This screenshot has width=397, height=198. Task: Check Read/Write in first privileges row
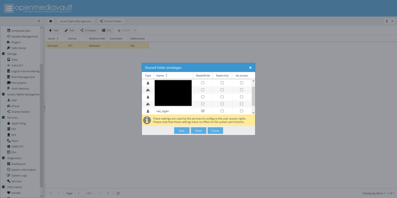tap(202, 83)
